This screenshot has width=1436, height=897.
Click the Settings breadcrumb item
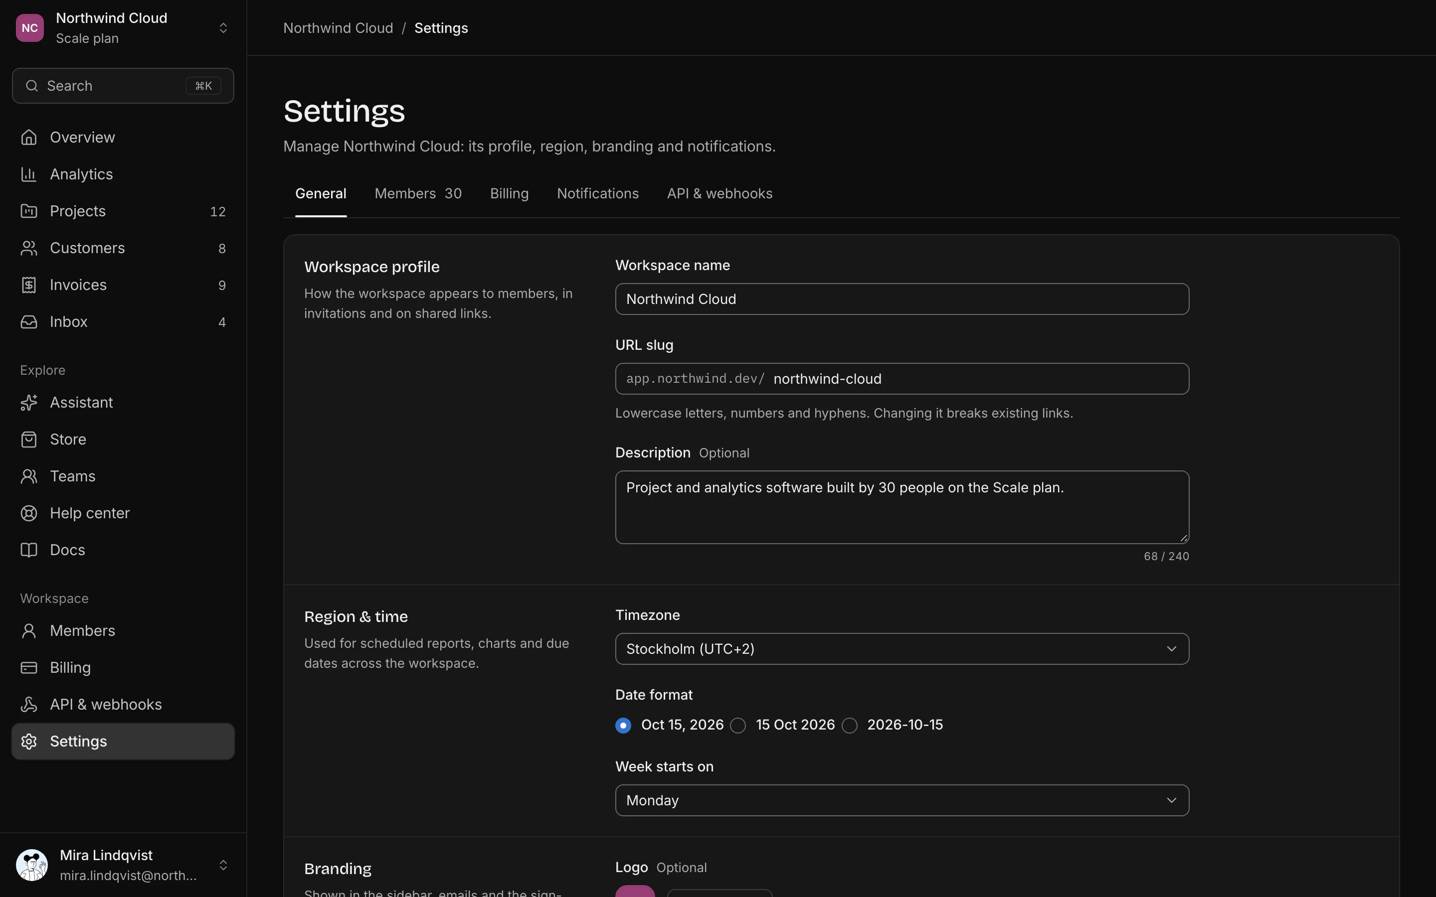tap(441, 28)
